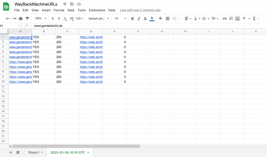The width and height of the screenshot is (267, 157).
Task: Open the View menu
Action: click(35, 10)
